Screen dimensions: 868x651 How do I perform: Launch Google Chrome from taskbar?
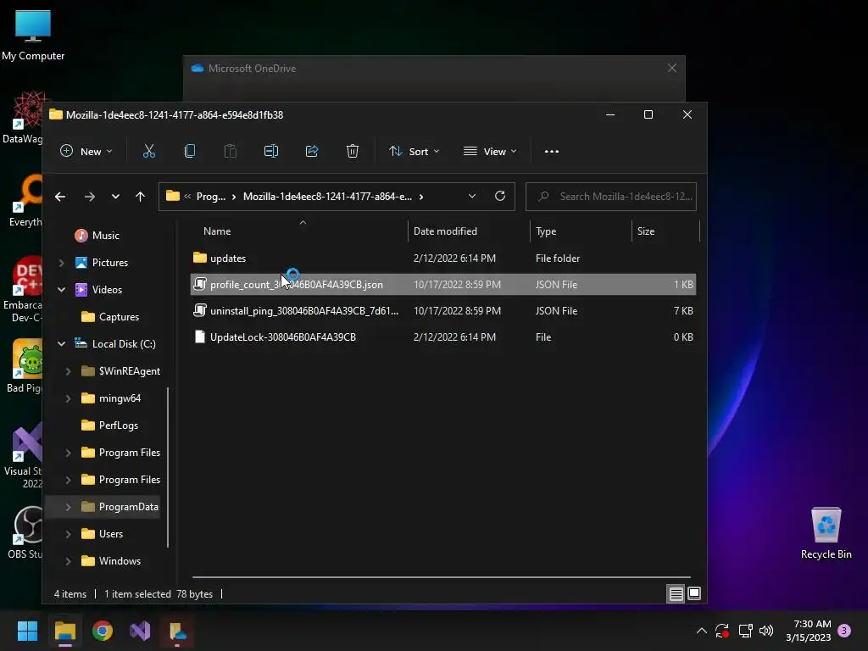pyautogui.click(x=103, y=631)
